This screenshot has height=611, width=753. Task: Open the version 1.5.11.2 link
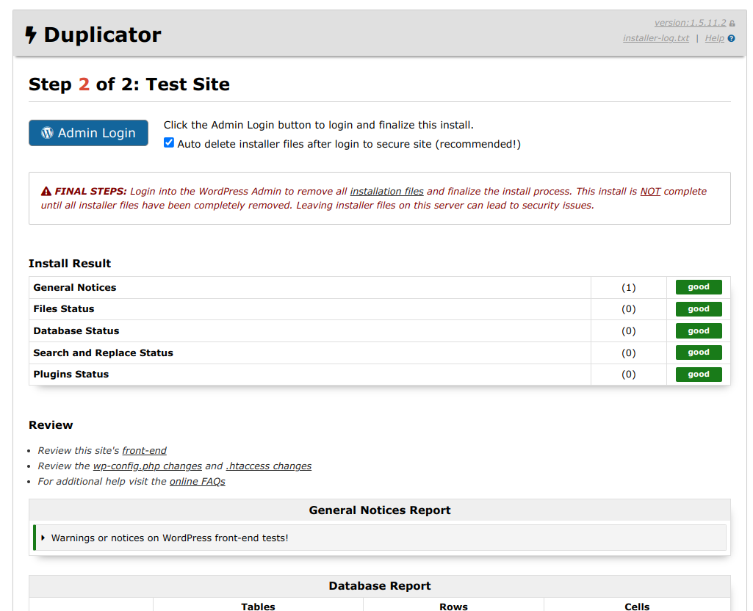[x=690, y=23]
